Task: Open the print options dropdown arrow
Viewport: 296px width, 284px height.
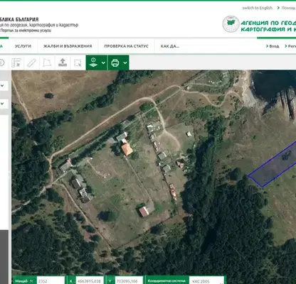Action: (x=125, y=63)
